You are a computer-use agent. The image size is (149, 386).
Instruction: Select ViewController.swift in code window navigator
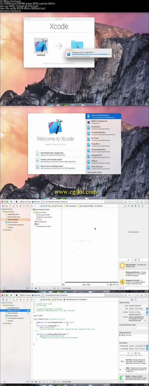coord(15,310)
